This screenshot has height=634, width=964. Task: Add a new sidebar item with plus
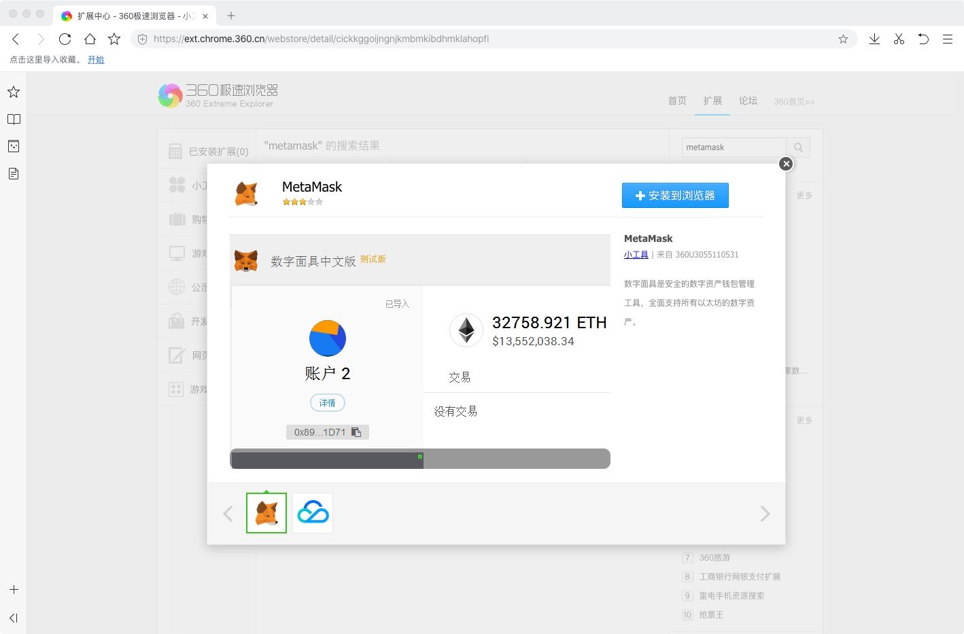pyautogui.click(x=14, y=590)
